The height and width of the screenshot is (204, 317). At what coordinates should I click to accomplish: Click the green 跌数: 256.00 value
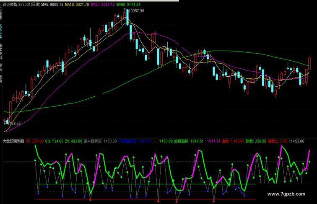coord(256,141)
